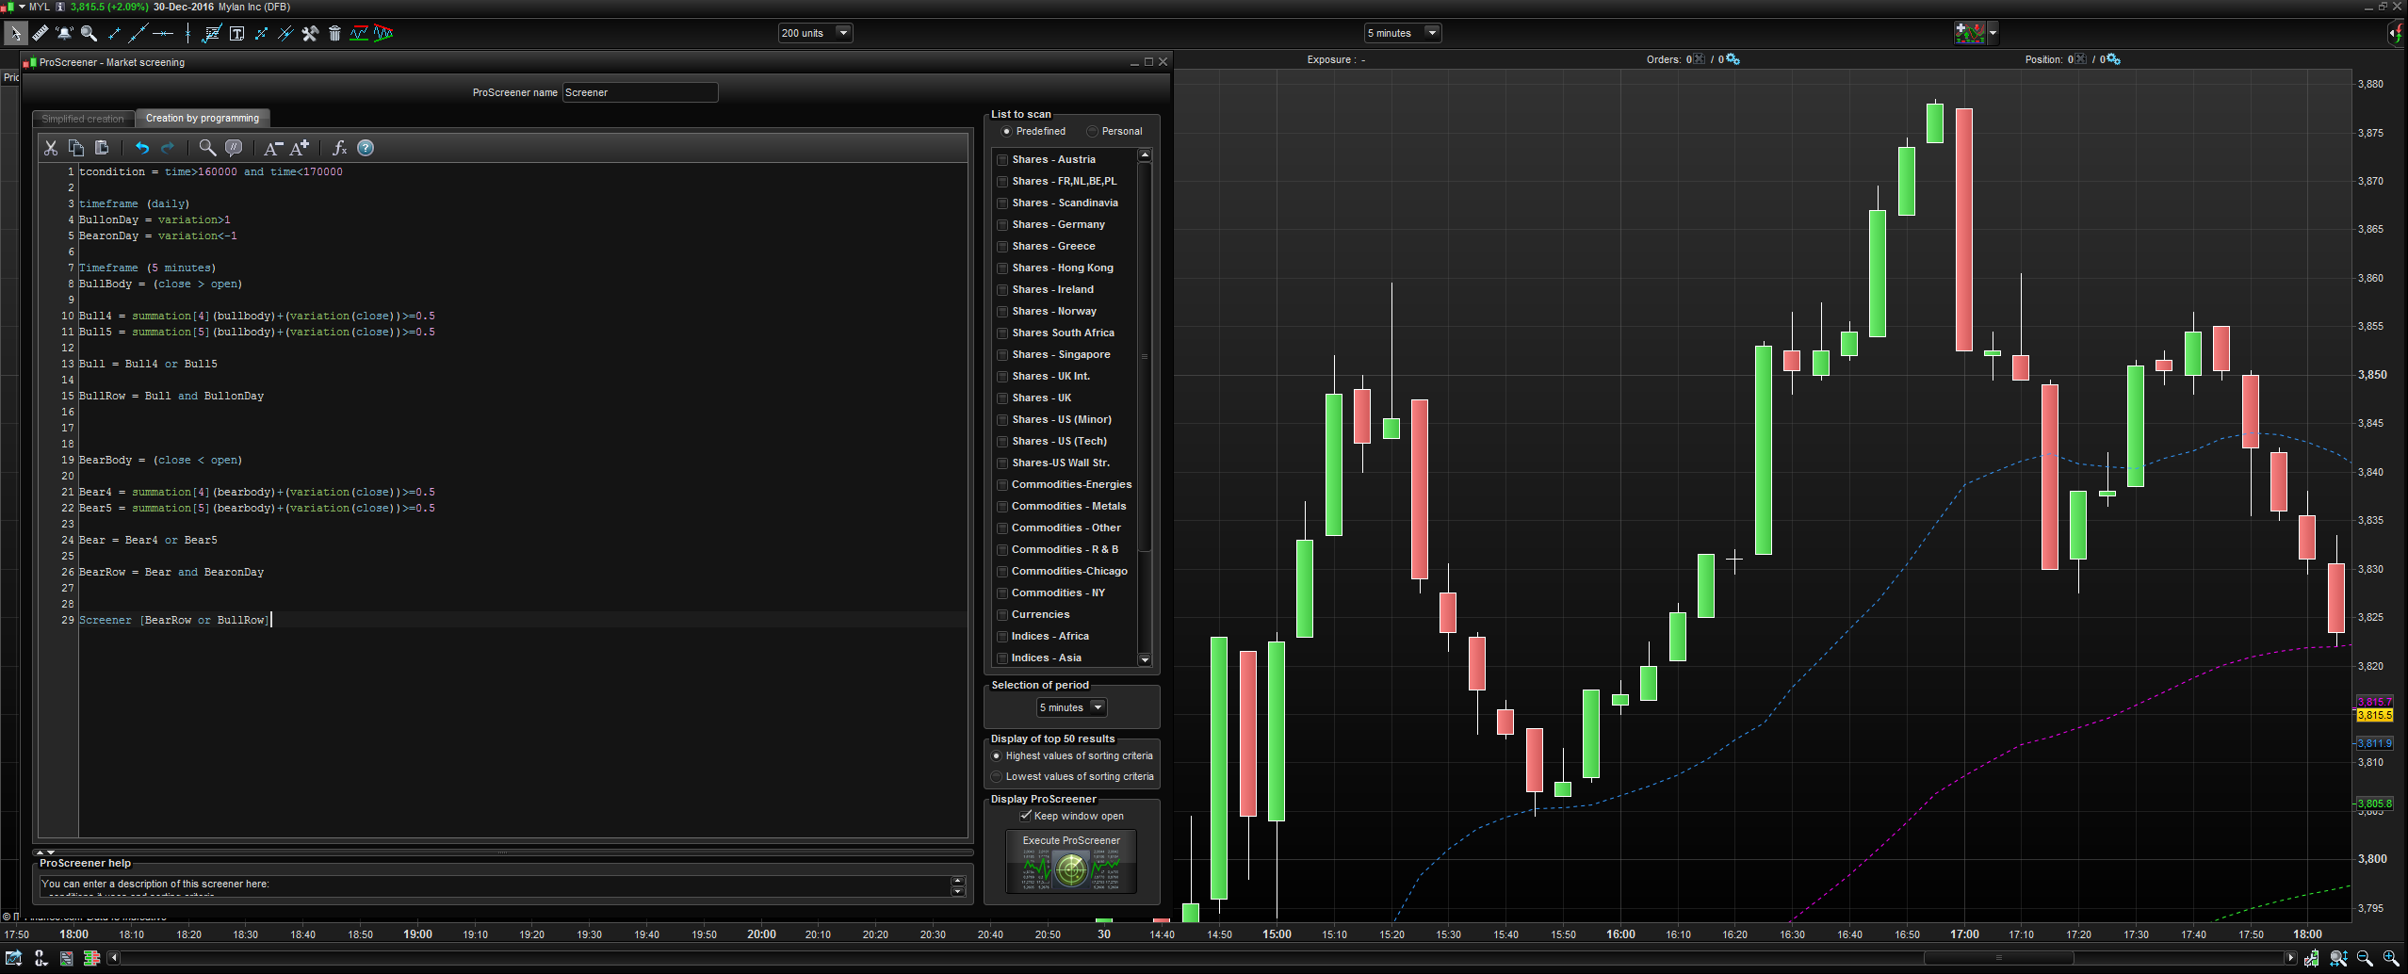Screen dimensions: 2408x974
Task: Open find search in code editor
Action: 207,148
